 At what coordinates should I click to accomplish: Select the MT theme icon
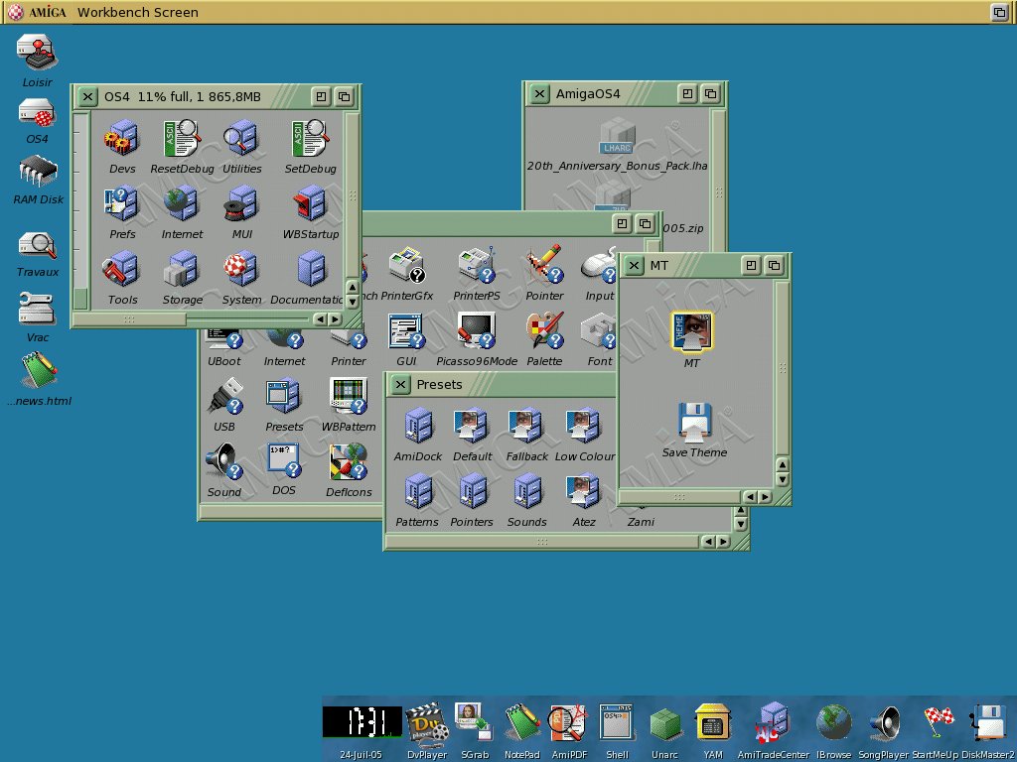tap(692, 331)
